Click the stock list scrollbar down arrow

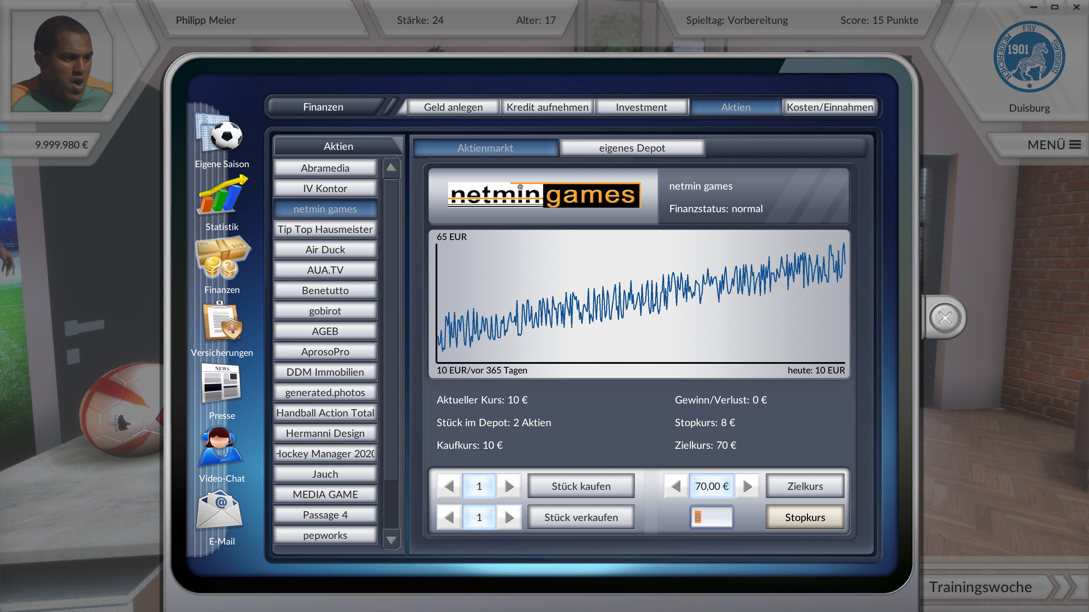pos(391,540)
